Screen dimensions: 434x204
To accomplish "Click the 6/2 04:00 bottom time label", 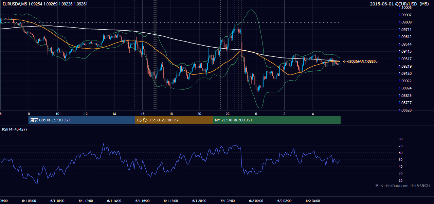I will tap(313, 201).
